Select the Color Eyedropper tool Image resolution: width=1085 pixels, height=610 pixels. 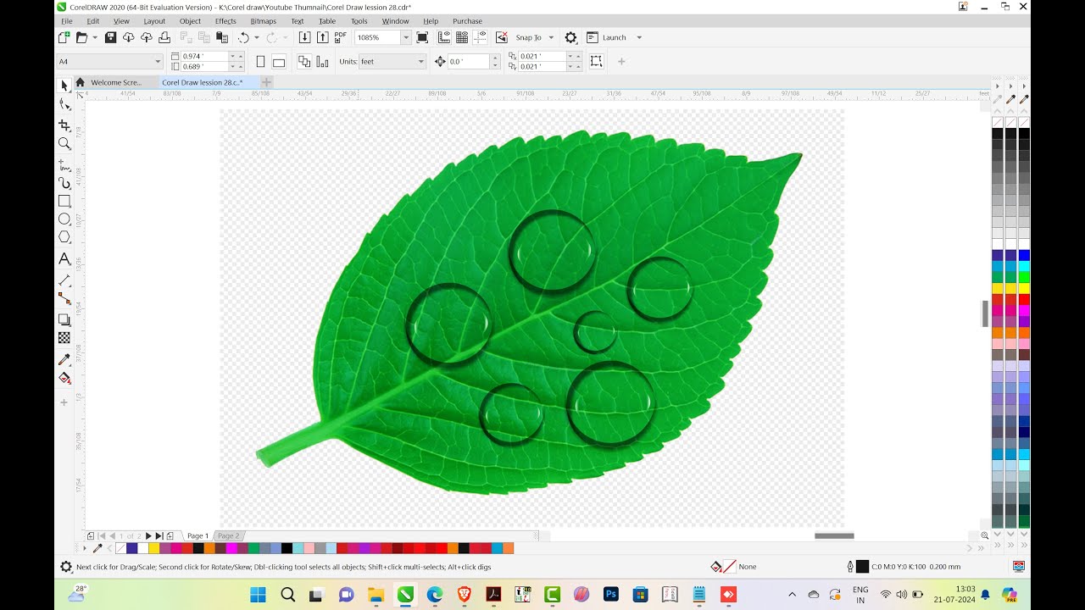coord(64,359)
